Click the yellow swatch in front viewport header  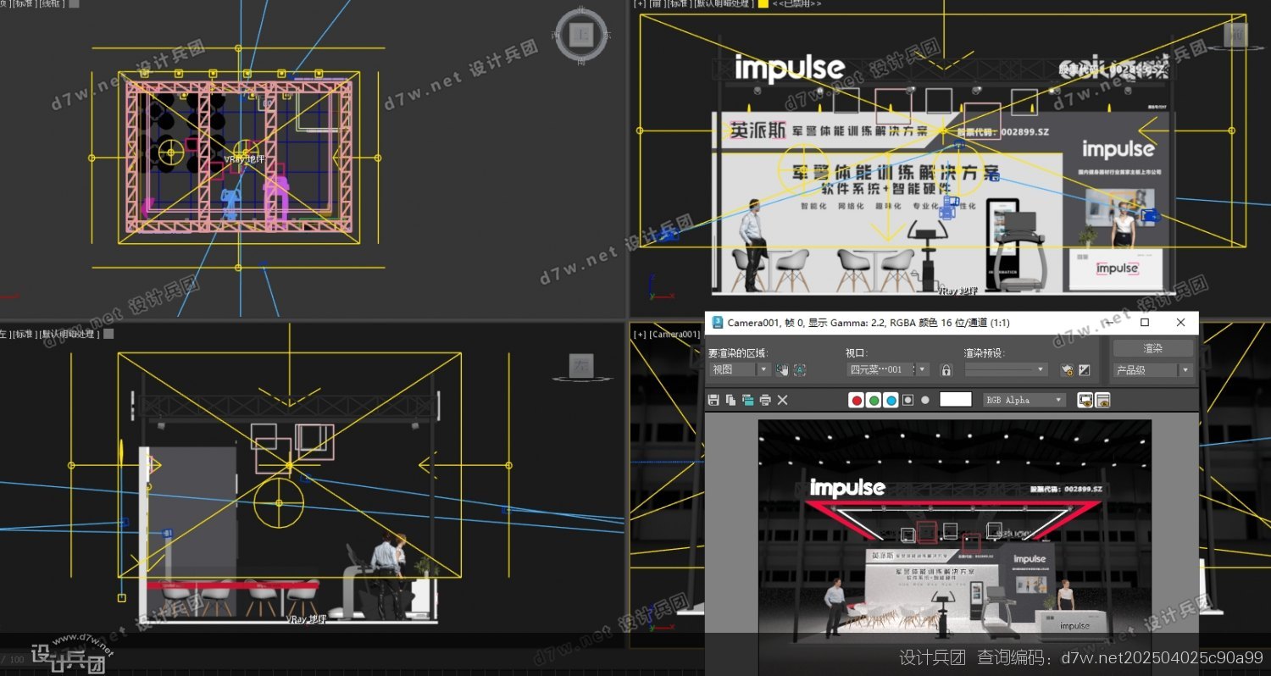tap(763, 4)
